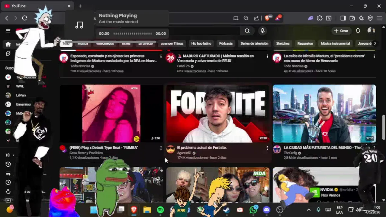Open Liked videos thumbs-up icon
The width and height of the screenshot is (386, 217).
tap(8, 191)
